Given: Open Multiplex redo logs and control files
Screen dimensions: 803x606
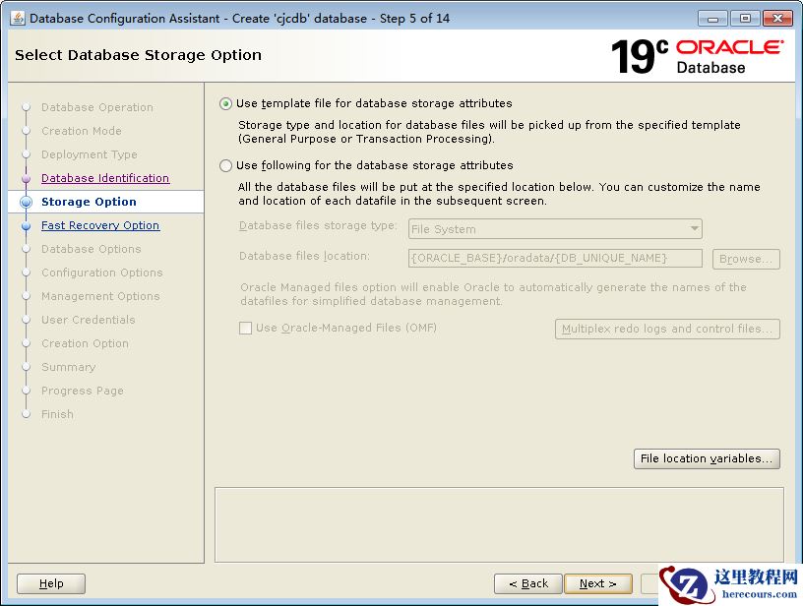Looking at the screenshot, I should click(667, 330).
